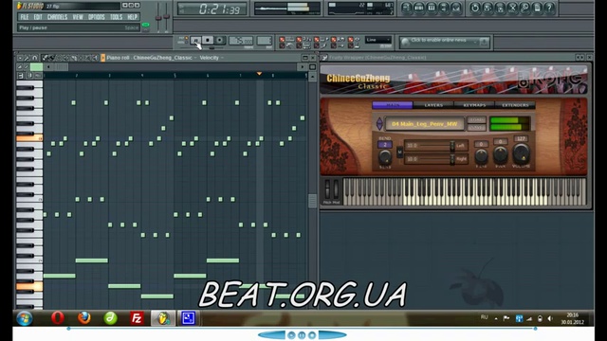Switch to the EXTENDERS tab
This screenshot has height=341, width=607.
(515, 105)
